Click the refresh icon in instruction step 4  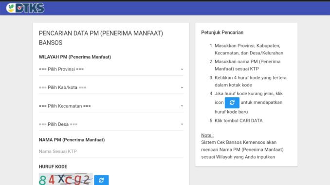pos(232,102)
